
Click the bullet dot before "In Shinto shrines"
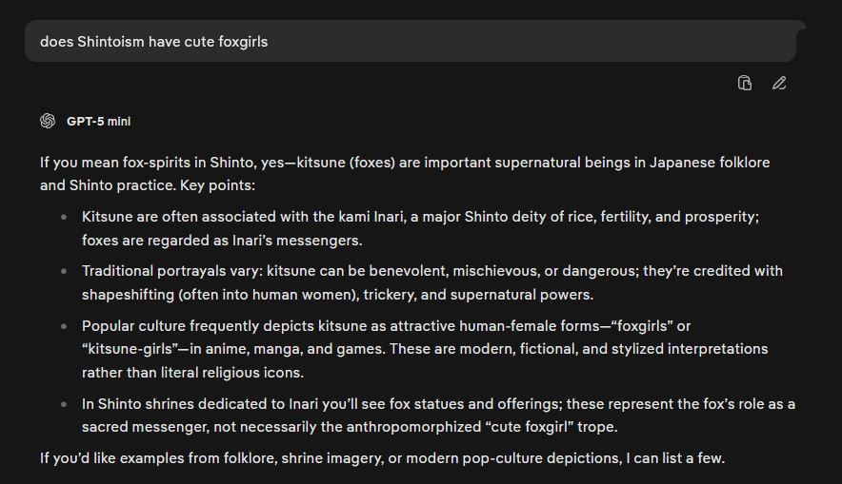click(x=64, y=404)
